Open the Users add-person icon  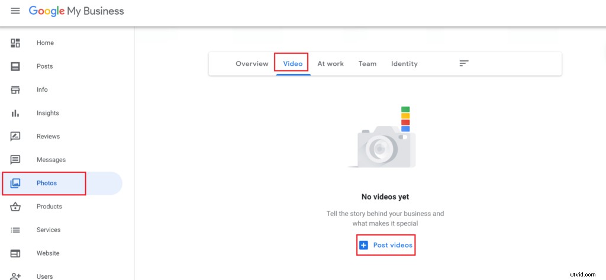click(x=15, y=276)
